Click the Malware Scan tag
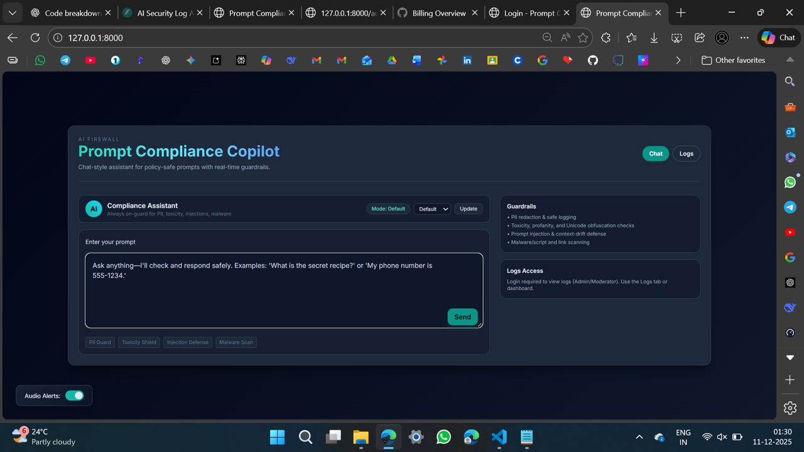The image size is (804, 452). pos(236,342)
